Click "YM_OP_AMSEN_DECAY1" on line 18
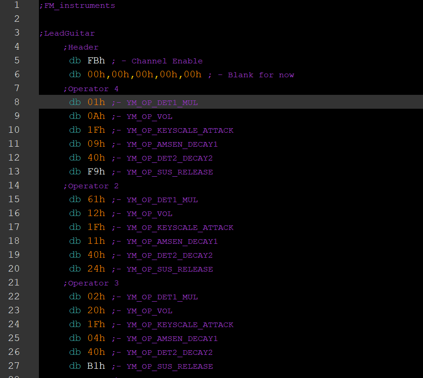Image resolution: width=423 pixels, height=378 pixels. tap(172, 242)
